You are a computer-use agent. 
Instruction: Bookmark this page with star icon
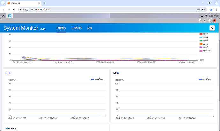click(x=203, y=10)
